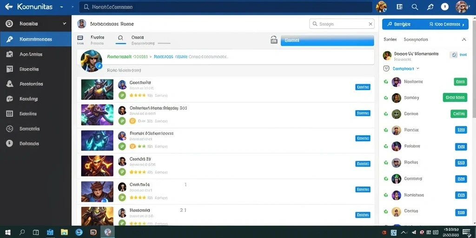Click the lock icon beside the wide blue button
Viewport: 476px width, 238px height.
point(274,40)
